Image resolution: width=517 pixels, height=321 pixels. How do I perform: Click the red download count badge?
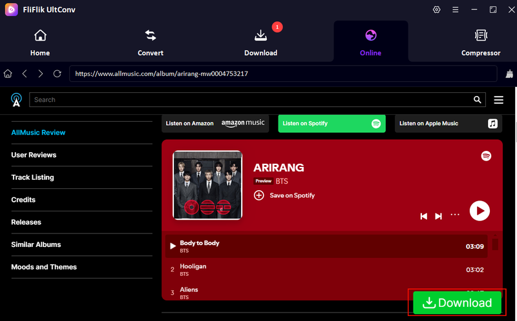(x=277, y=27)
